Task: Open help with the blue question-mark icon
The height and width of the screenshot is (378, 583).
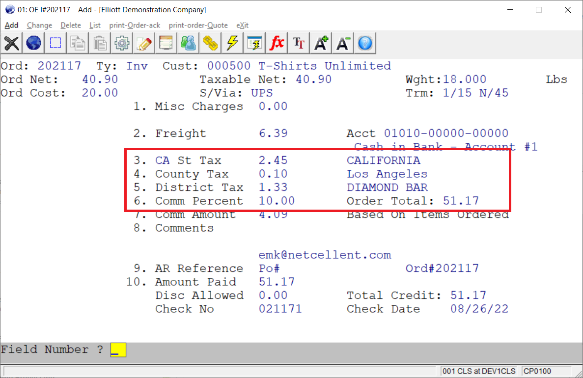Action: point(365,43)
